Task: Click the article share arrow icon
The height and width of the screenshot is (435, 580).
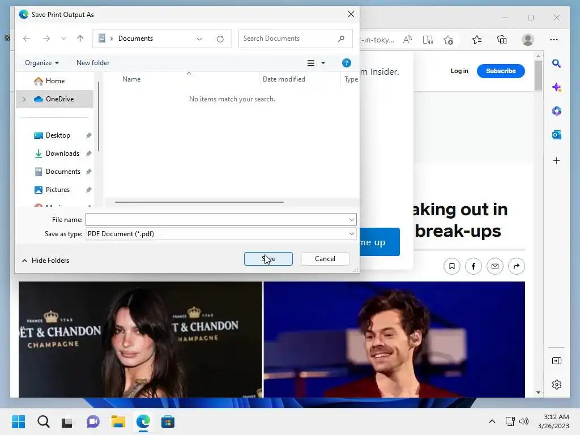Action: [517, 266]
